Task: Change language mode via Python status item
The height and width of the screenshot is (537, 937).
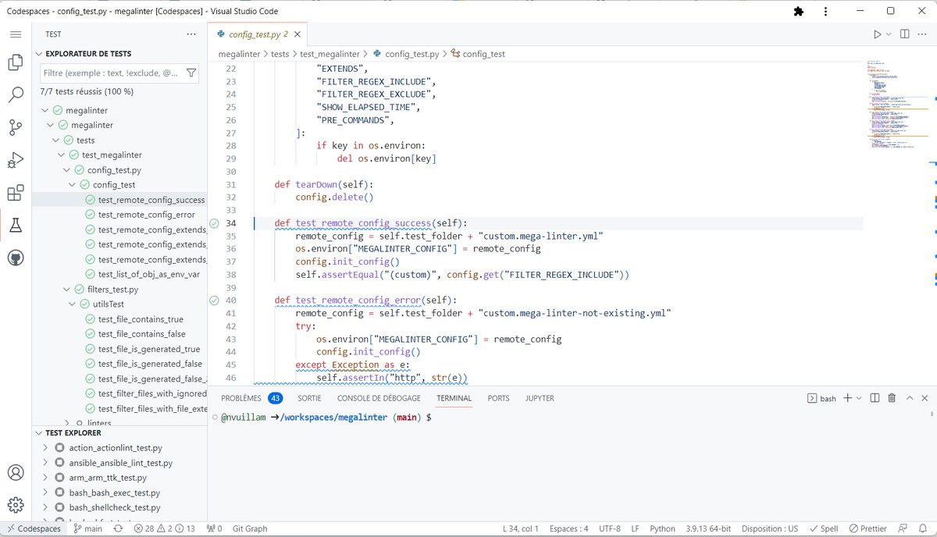Action: 662,528
